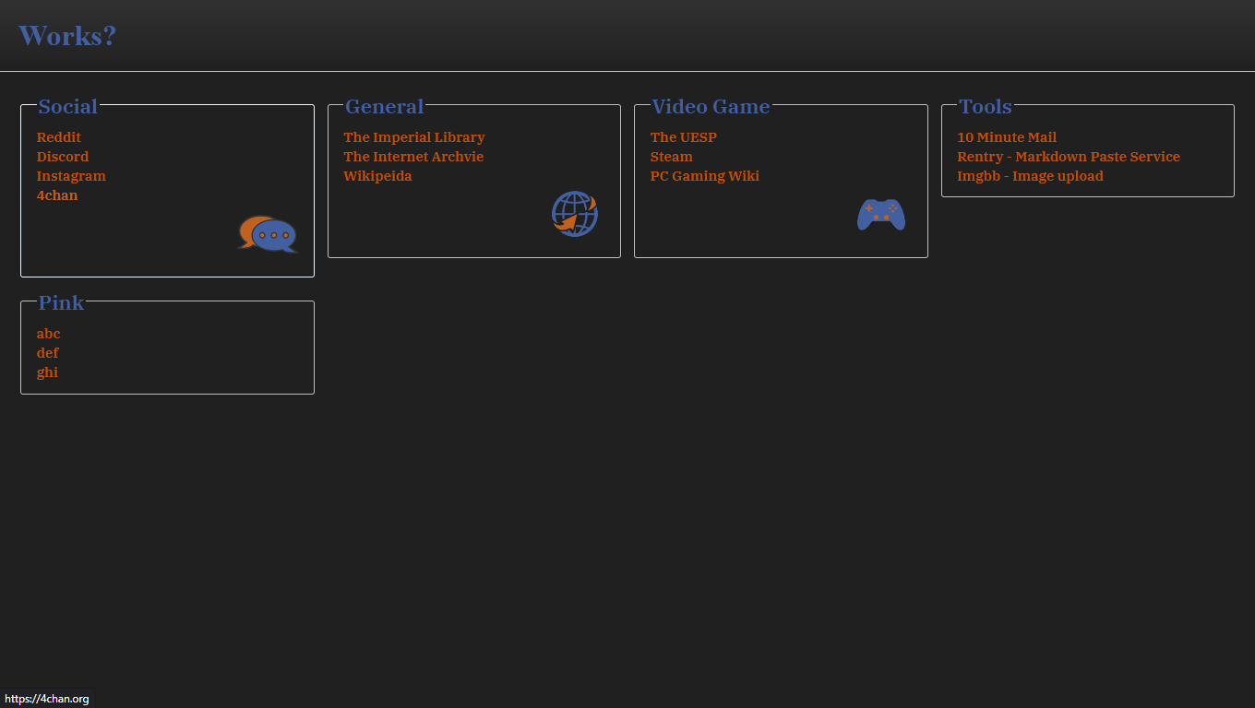
Task: Open The Internet Archvie link
Action: click(x=413, y=157)
